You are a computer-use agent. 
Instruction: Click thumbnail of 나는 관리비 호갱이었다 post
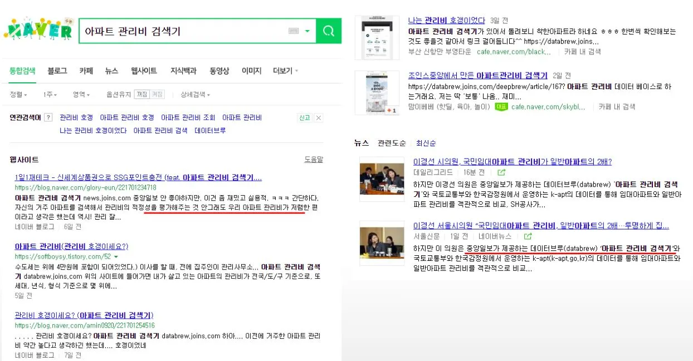[x=377, y=37]
